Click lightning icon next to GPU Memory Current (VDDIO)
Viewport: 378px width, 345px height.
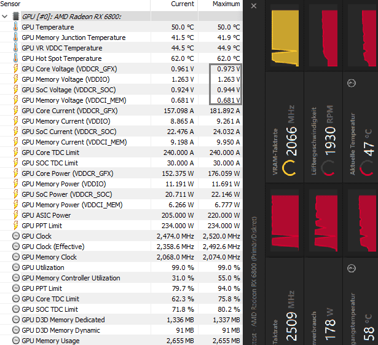pyautogui.click(x=15, y=121)
